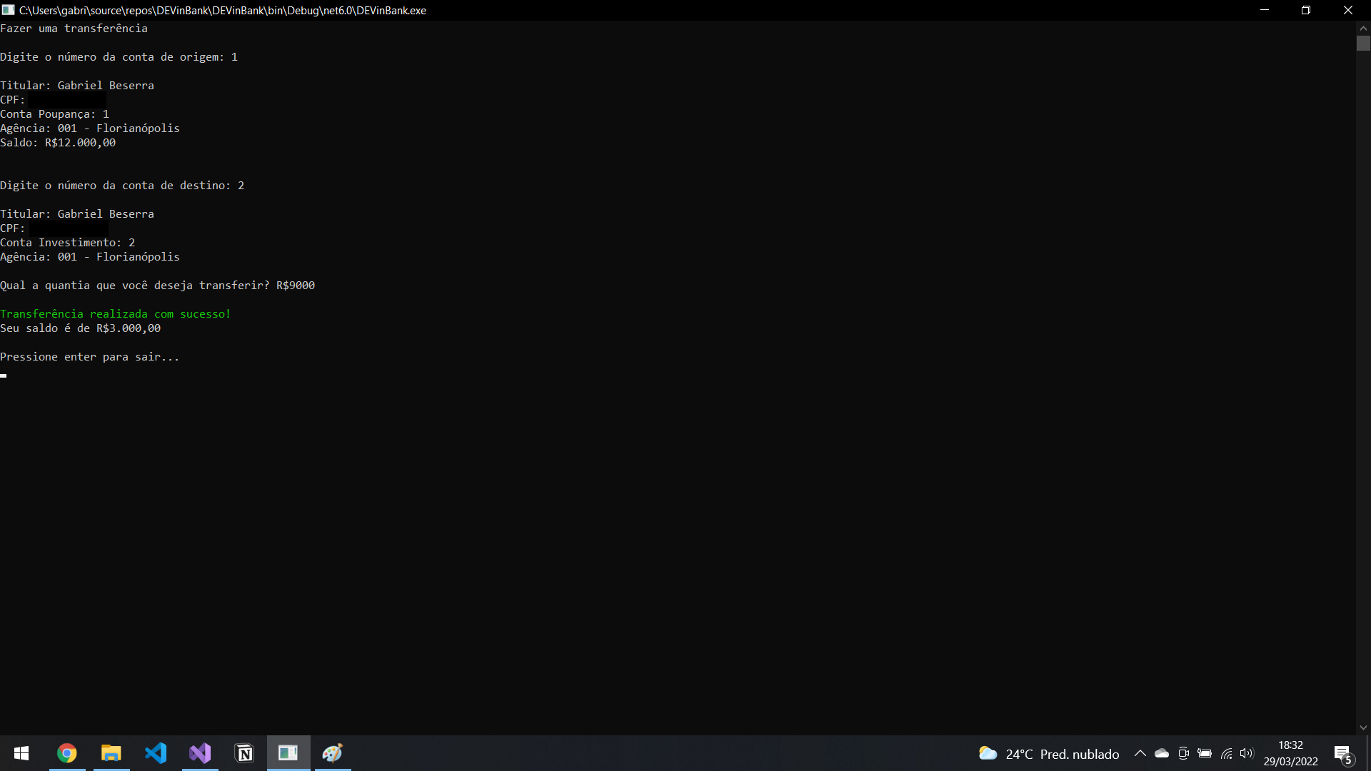This screenshot has width=1371, height=771.
Task: Click the screen capture tray icon
Action: point(1183,753)
